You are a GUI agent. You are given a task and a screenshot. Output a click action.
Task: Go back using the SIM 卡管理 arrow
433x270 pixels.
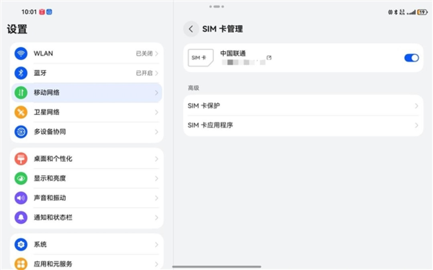(x=191, y=29)
